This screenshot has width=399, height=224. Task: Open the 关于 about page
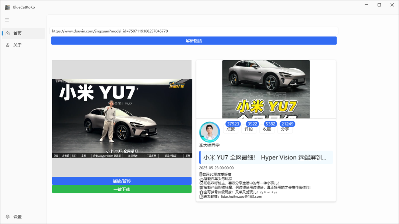(x=23, y=45)
